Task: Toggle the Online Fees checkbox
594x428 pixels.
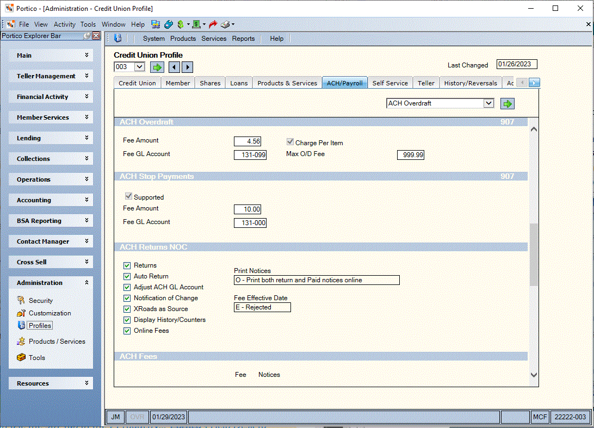Action: (127, 331)
